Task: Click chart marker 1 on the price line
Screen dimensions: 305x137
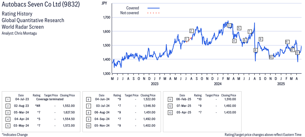Action: point(187,39)
